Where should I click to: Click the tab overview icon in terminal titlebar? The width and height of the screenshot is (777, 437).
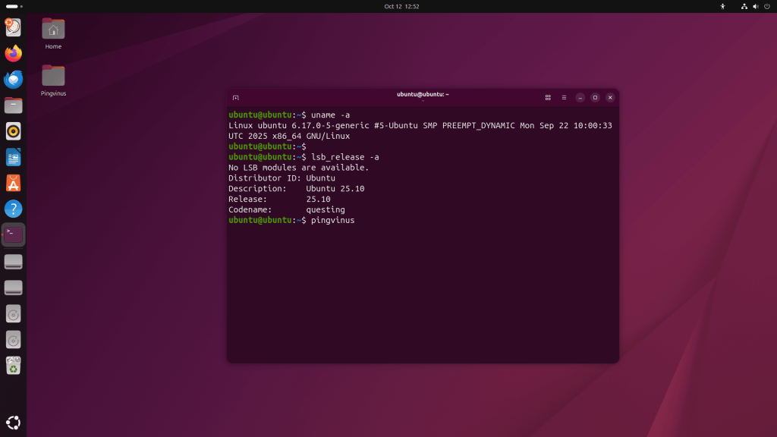547,97
